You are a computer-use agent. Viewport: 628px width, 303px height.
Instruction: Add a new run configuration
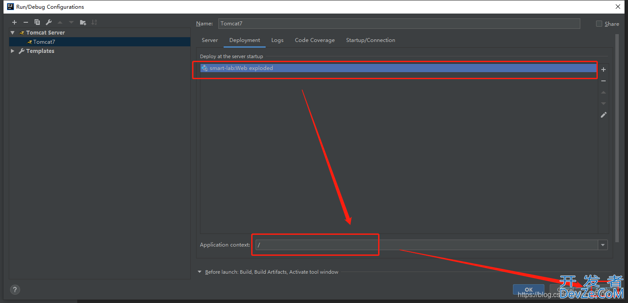pos(14,22)
